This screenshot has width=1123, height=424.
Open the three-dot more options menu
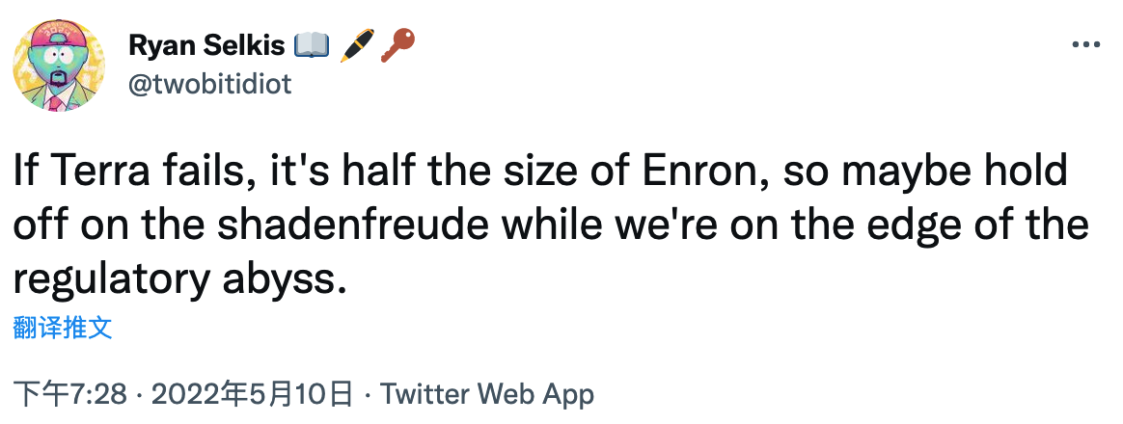[x=1085, y=44]
